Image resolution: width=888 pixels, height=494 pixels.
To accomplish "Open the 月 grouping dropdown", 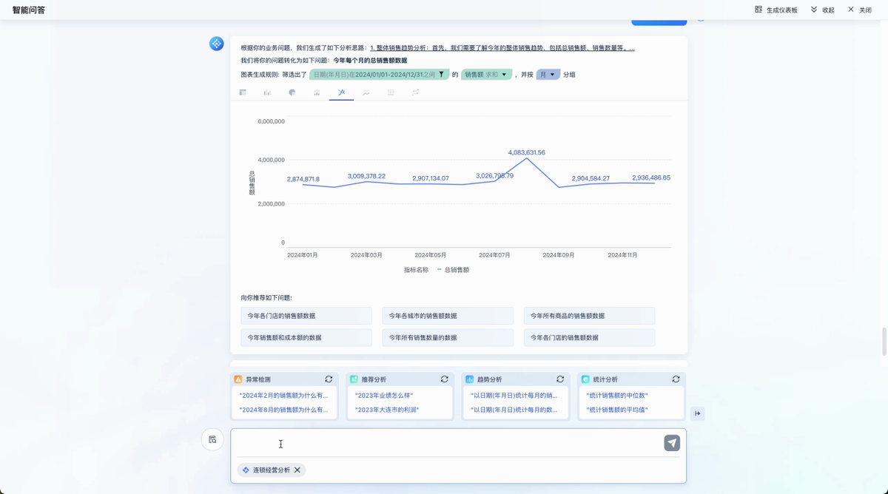I will pos(548,75).
